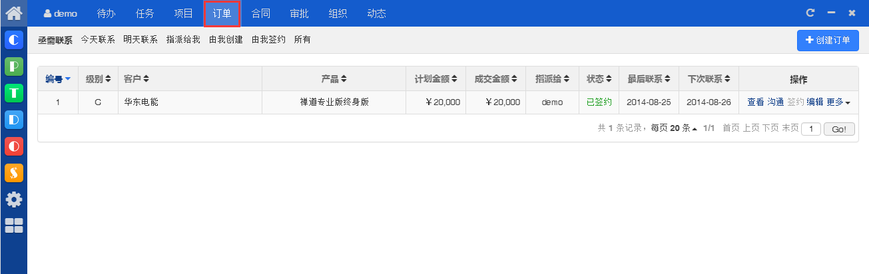This screenshot has height=274, width=869.
Task: Sort table by 编号 column
Action: pyautogui.click(x=58, y=79)
